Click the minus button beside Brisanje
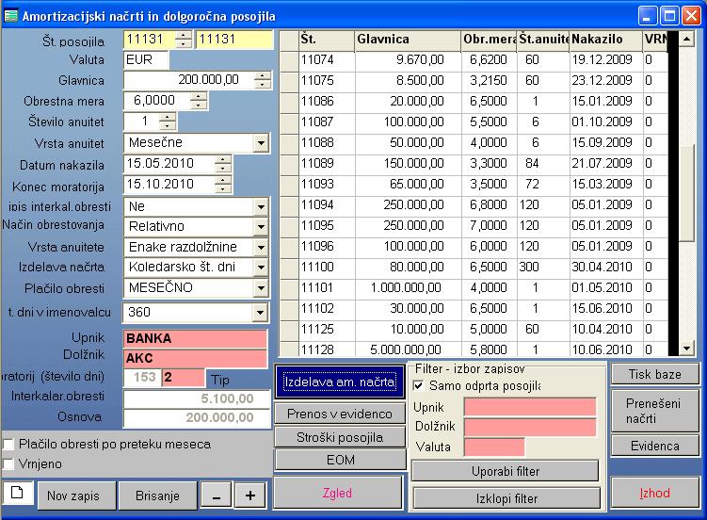Image resolution: width=707 pixels, height=520 pixels. coord(216,496)
